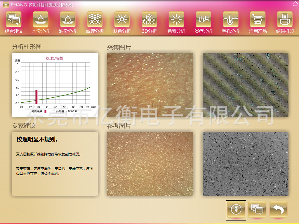Open the 综合建议 overall advice icon

(x=14, y=20)
